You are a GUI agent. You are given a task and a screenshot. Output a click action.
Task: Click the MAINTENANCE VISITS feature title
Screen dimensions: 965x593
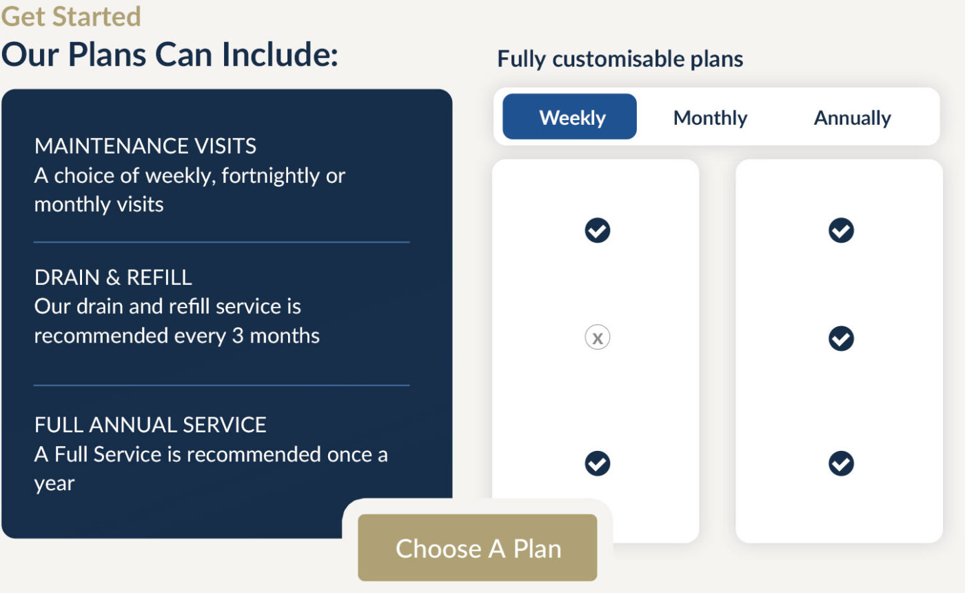click(x=145, y=146)
